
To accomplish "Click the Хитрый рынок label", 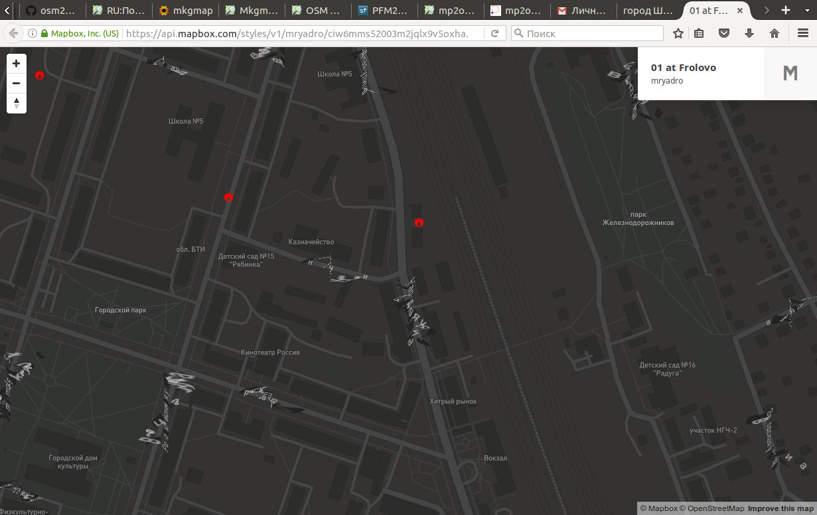I will (x=453, y=401).
